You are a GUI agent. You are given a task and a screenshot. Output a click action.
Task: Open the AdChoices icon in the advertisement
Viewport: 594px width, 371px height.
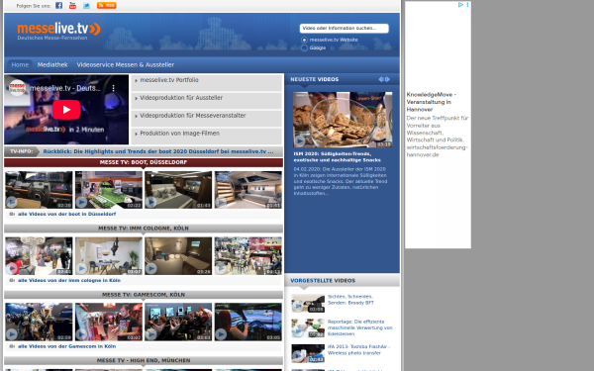pos(460,5)
